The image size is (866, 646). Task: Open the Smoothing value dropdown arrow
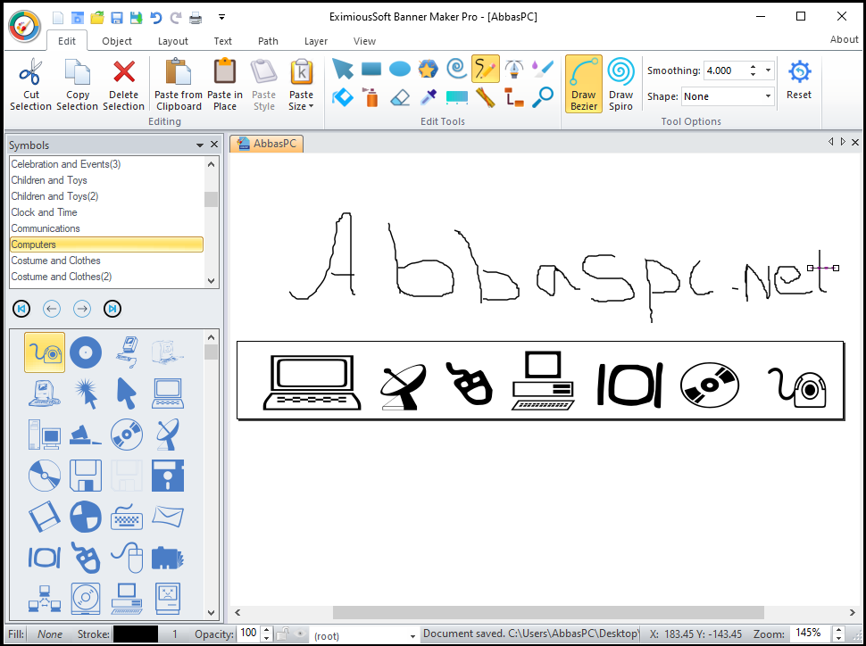click(x=768, y=70)
